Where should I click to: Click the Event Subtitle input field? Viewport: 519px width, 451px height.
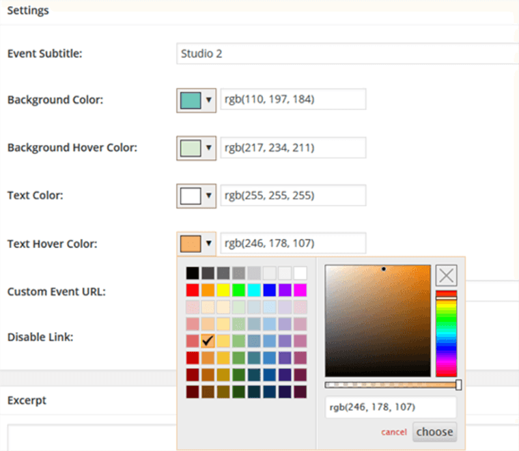(x=347, y=53)
